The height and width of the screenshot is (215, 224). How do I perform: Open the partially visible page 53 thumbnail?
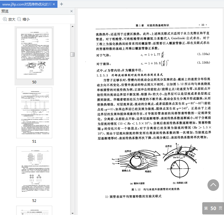(x=34, y=210)
